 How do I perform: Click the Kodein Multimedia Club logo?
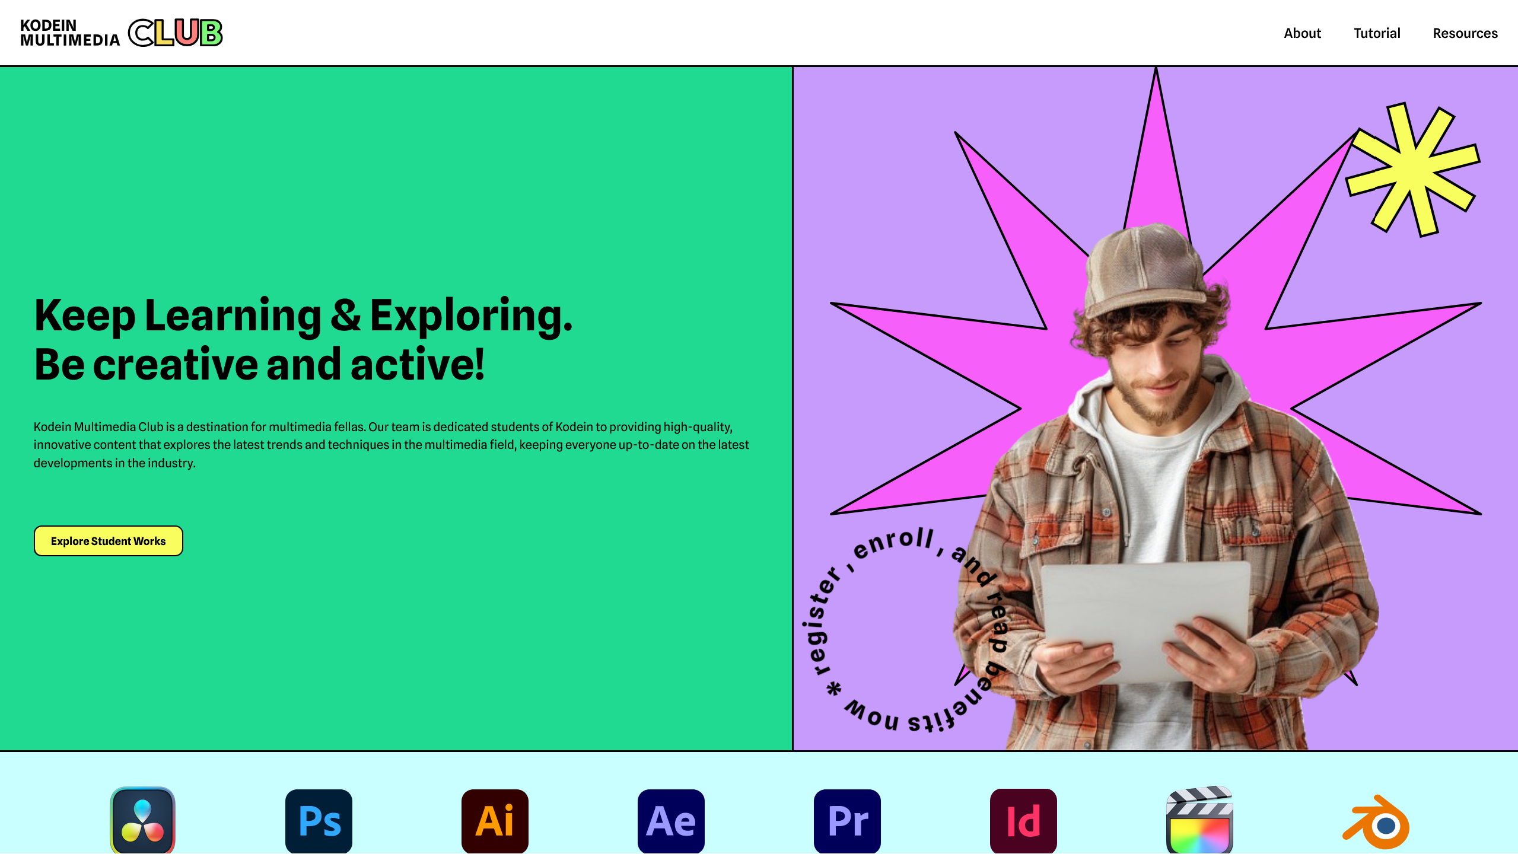tap(70, 33)
